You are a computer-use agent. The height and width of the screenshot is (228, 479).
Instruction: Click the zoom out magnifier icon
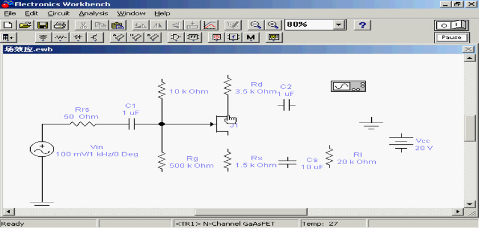point(256,25)
